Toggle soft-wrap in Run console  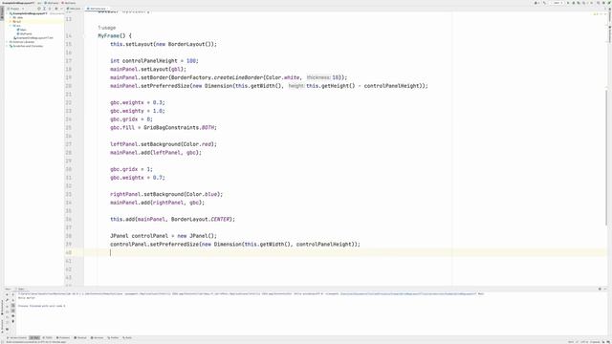point(12,306)
